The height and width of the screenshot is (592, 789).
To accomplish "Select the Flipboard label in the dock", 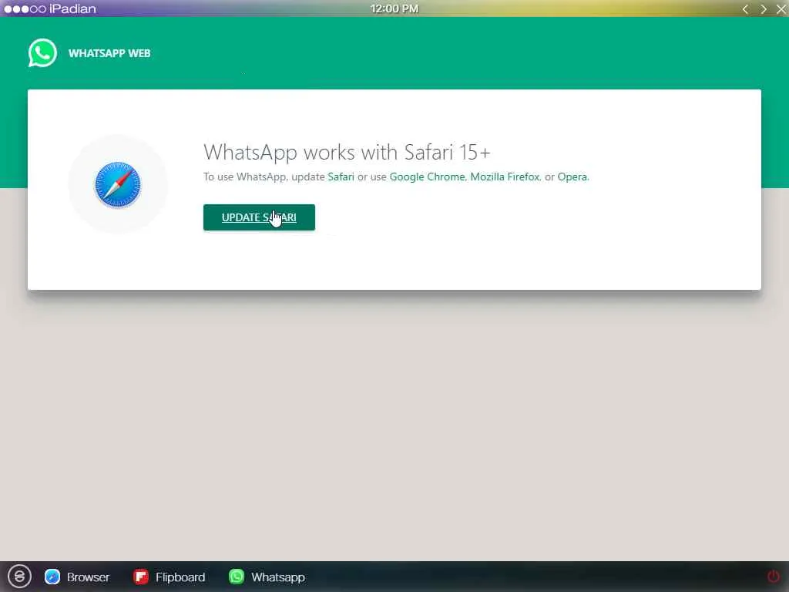I will click(x=180, y=577).
